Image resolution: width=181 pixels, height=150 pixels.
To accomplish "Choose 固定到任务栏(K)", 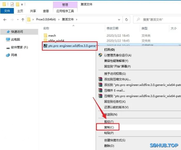I will [x=115, y=101].
